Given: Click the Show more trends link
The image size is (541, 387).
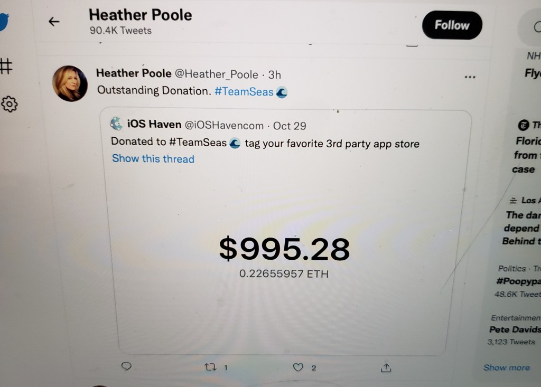Looking at the screenshot, I should pos(507,367).
